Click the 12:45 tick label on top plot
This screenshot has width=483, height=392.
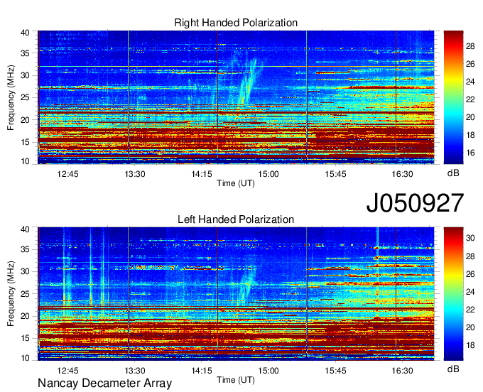(x=67, y=174)
